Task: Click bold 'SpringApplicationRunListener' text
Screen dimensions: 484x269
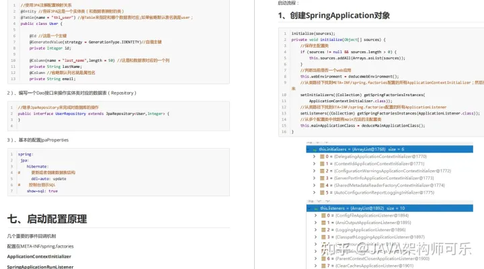Action: click(40, 267)
